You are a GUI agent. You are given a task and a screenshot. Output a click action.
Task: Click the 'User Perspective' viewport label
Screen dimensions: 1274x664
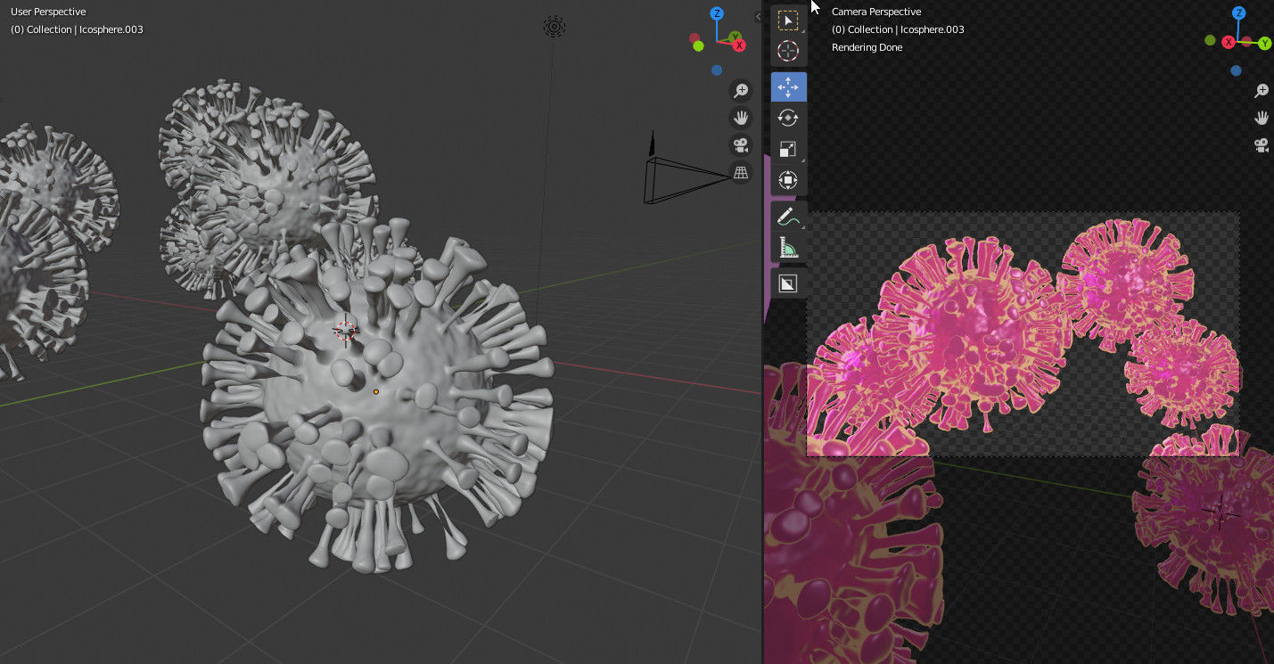coord(48,12)
